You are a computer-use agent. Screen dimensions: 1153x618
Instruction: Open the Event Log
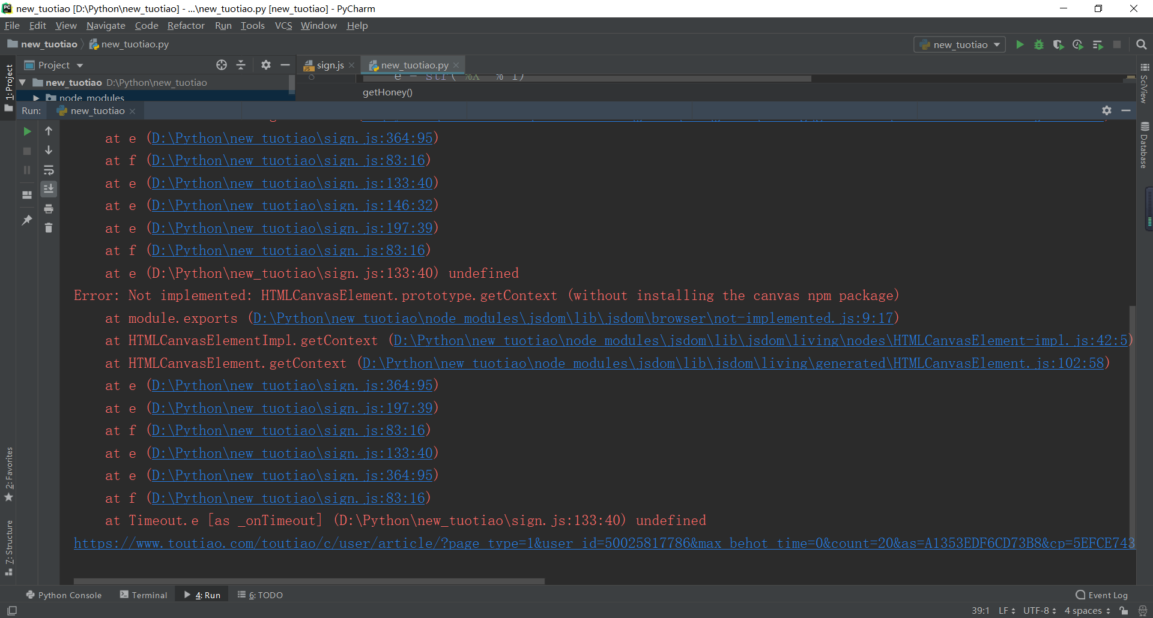[x=1101, y=595]
